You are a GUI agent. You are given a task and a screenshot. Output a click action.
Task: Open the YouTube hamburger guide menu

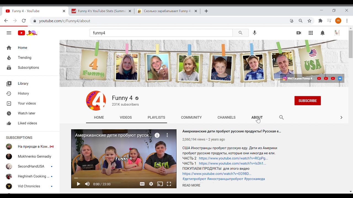[x=9, y=33]
